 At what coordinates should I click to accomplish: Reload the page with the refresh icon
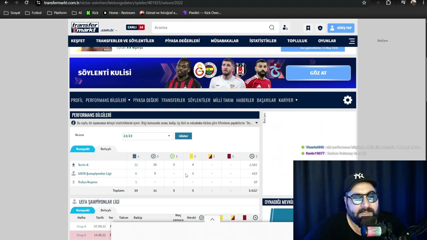[x=26, y=3]
